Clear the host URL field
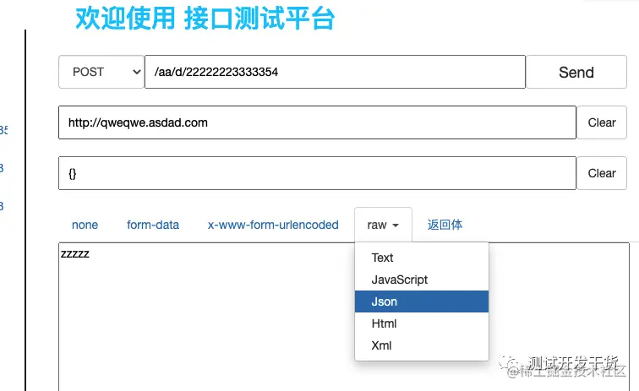This screenshot has height=391, width=639. 602,122
